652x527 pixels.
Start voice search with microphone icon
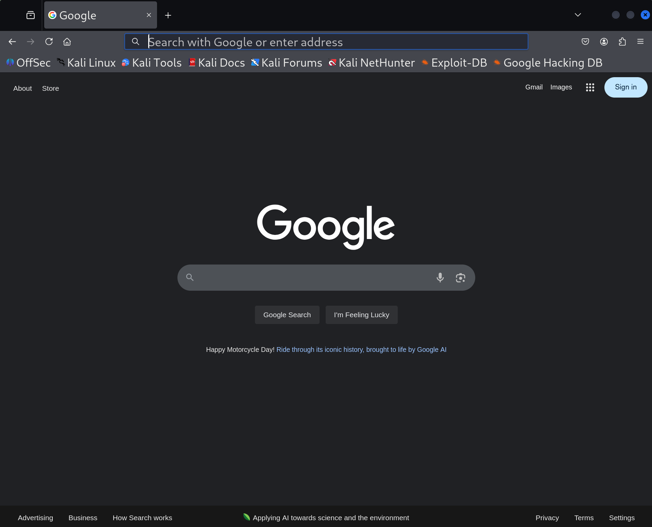tap(440, 277)
